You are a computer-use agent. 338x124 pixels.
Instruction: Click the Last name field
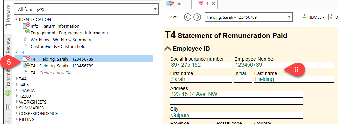coord(294,79)
